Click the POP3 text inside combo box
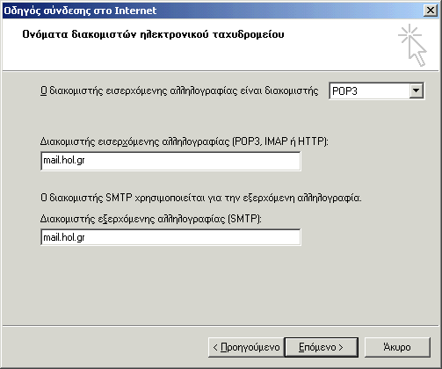This screenshot has height=369, width=442. 344,91
